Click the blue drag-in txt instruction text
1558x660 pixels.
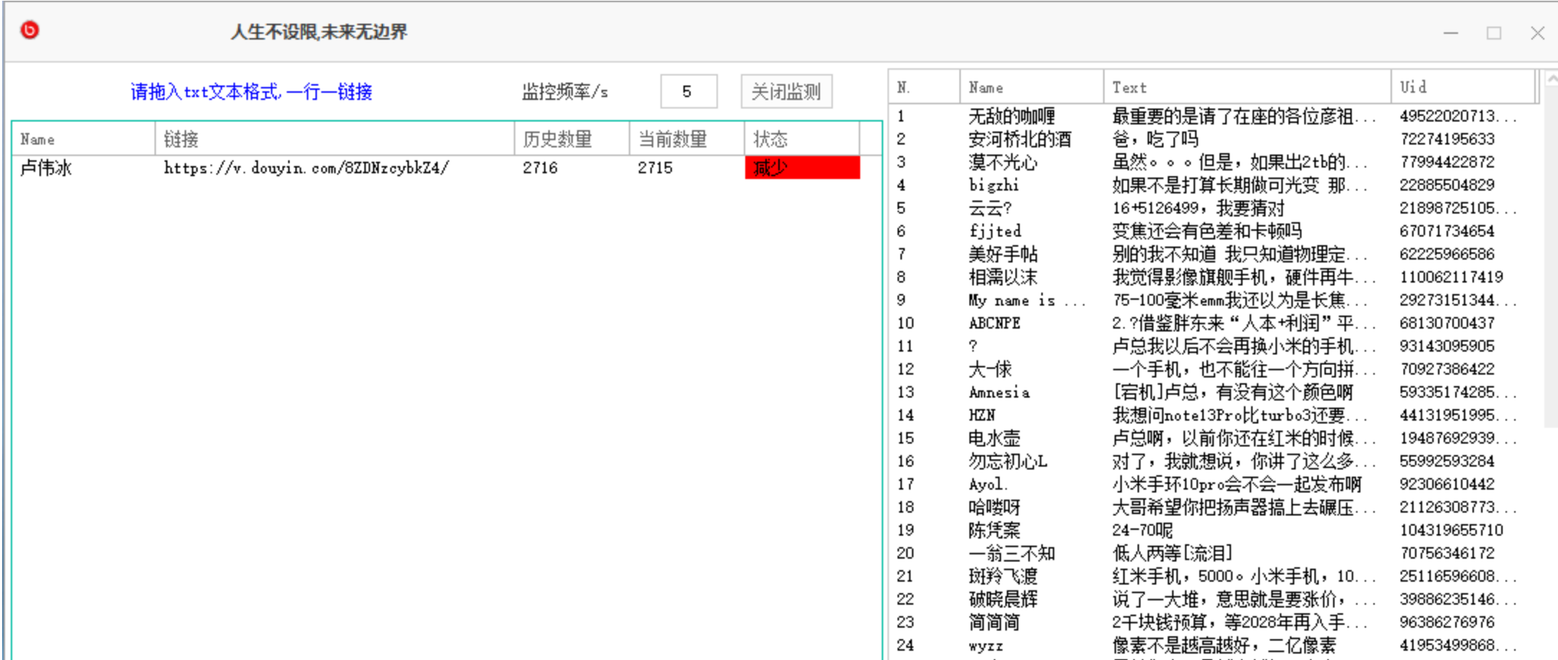pos(251,91)
